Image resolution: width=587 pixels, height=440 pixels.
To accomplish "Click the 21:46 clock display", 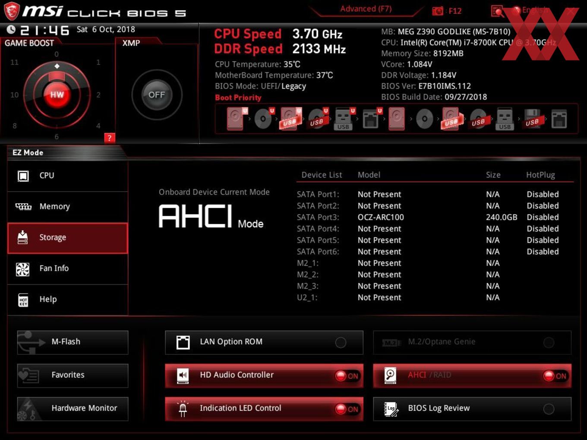I will [x=44, y=30].
